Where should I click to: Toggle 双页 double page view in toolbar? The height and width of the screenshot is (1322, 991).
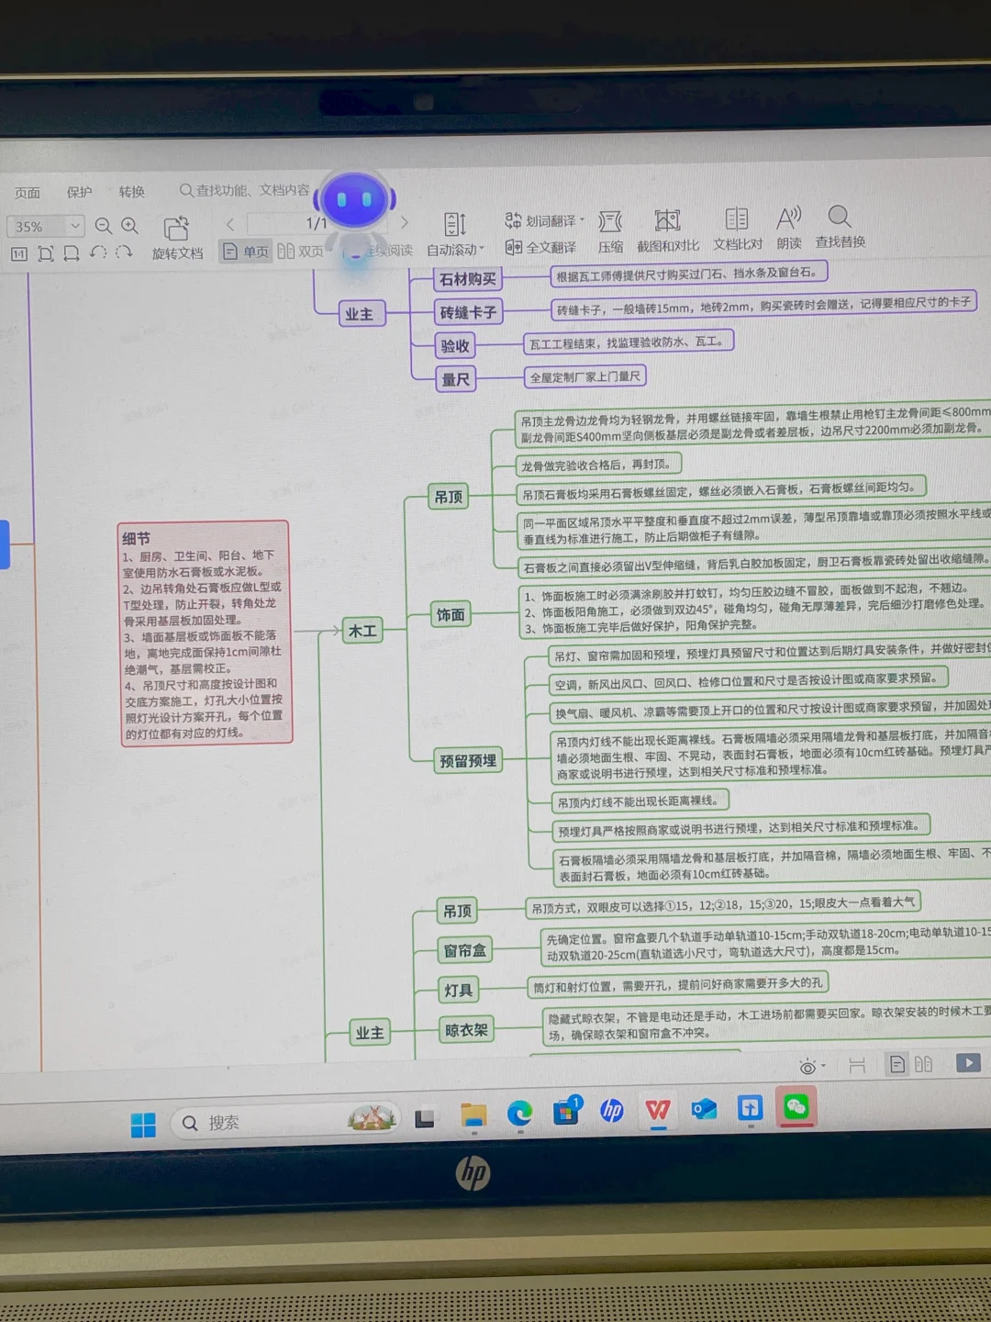tap(301, 251)
